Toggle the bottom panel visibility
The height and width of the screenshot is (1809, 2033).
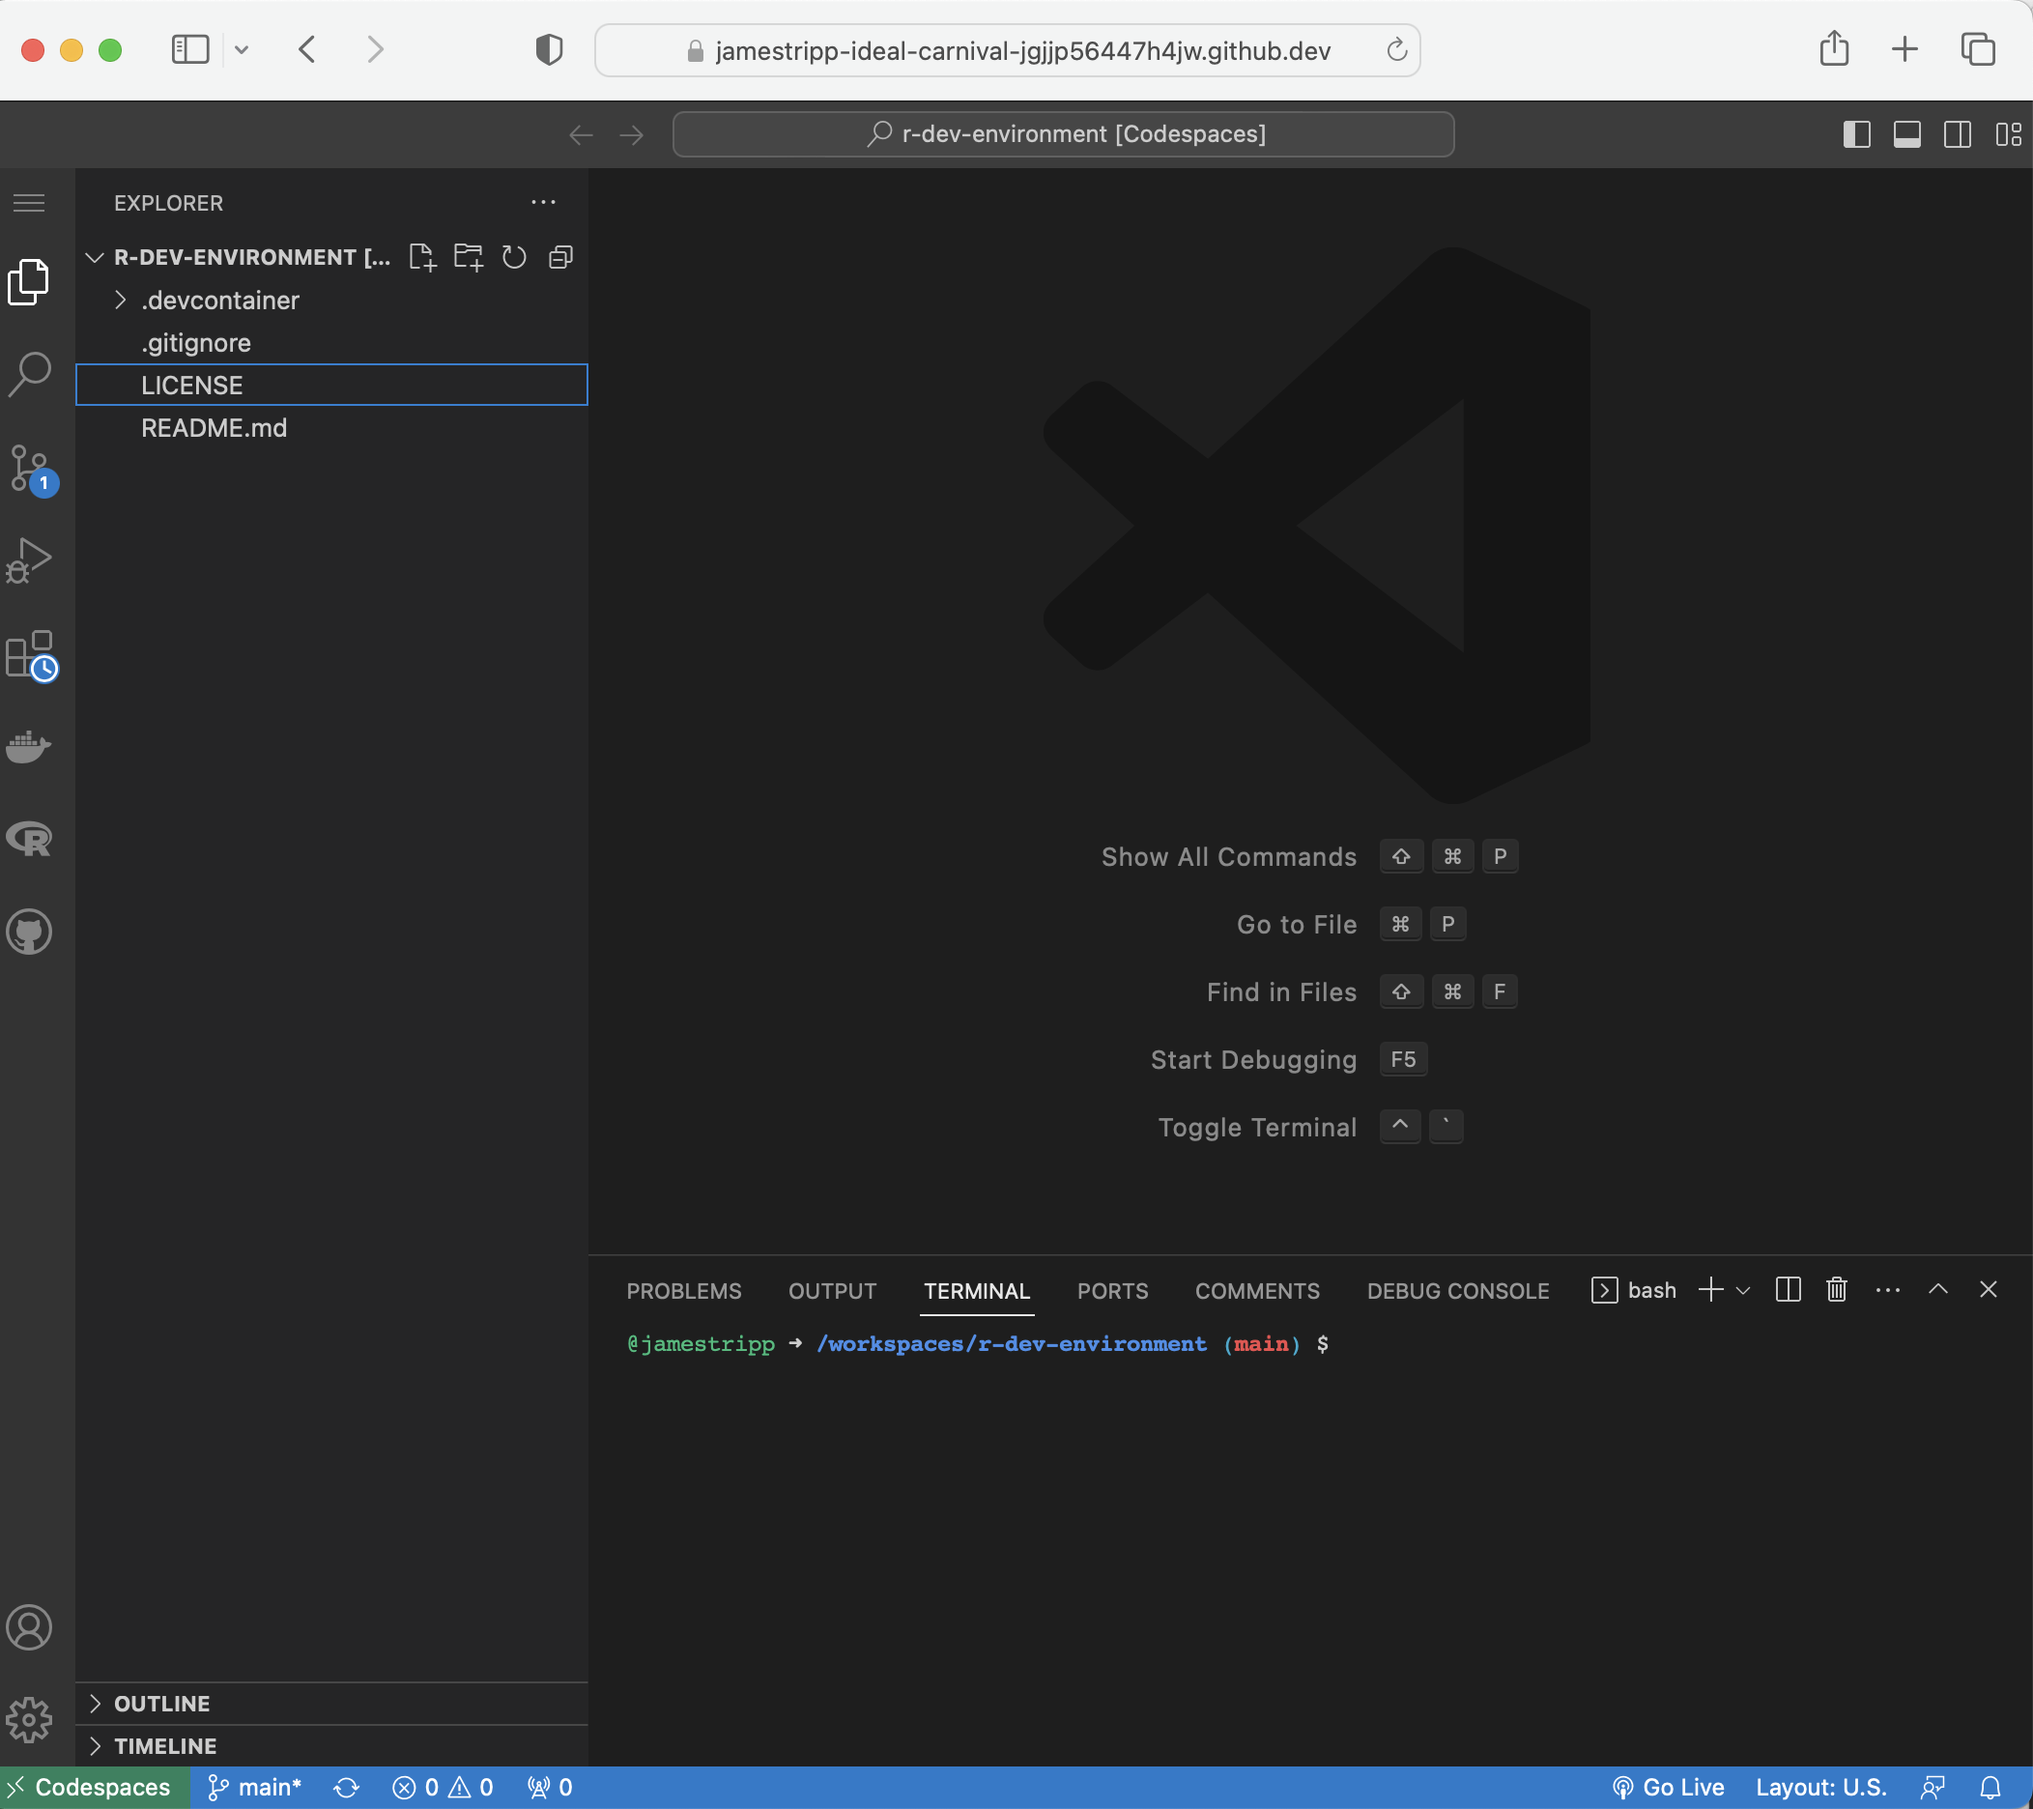[1905, 134]
